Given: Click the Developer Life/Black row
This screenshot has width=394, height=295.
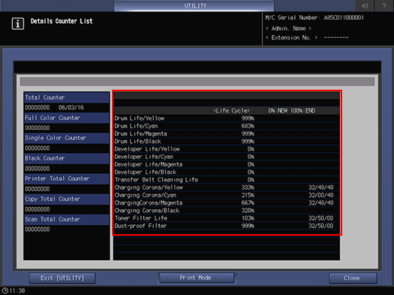Looking at the screenshot, I should click(226, 172).
